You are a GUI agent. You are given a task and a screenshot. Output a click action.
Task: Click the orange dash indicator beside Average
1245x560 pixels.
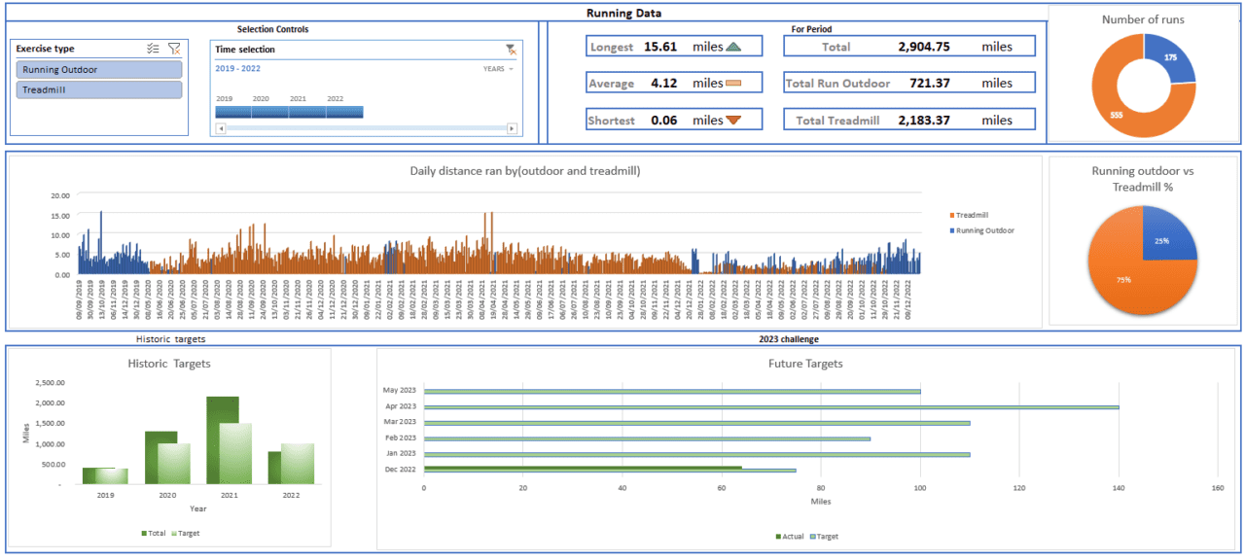point(734,83)
